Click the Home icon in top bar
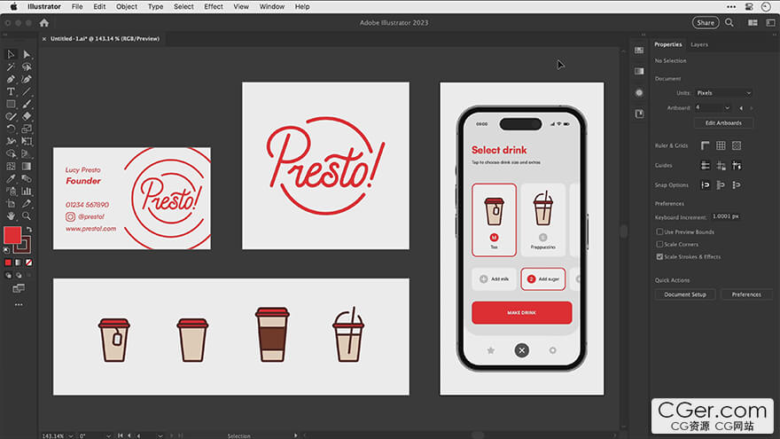780x439 pixels. 43,23
